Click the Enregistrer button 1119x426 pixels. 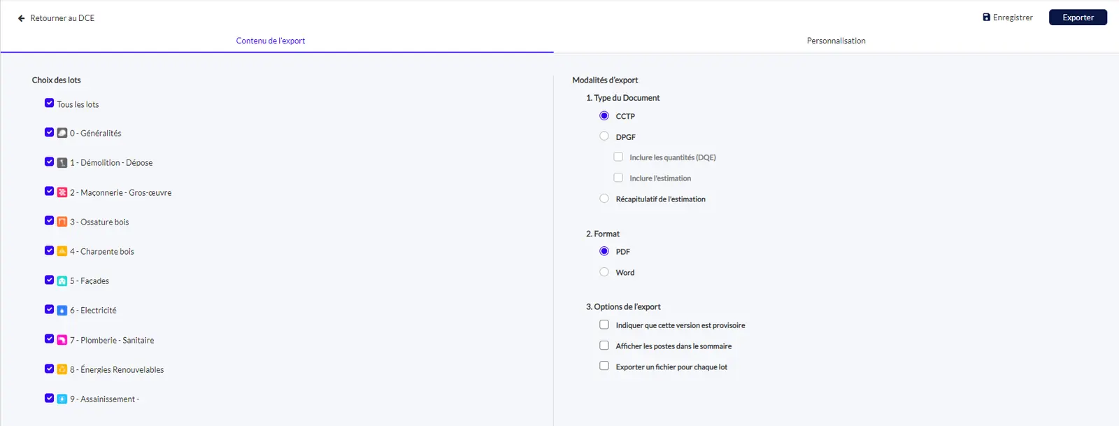[1008, 17]
